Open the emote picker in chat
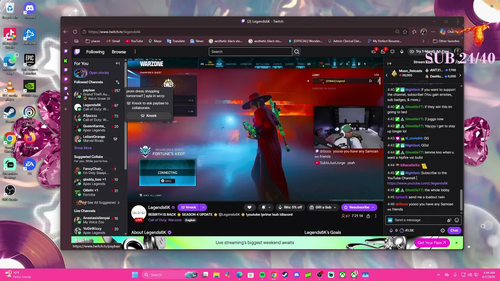The width and height of the screenshot is (500, 281). tap(457, 220)
